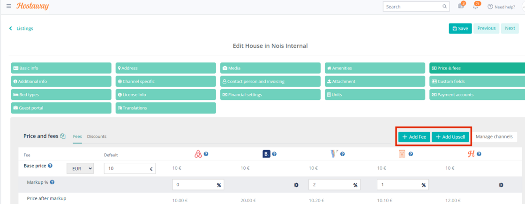Open the inbox icon with badge 3
This screenshot has width=525, height=204.
[x=461, y=6]
